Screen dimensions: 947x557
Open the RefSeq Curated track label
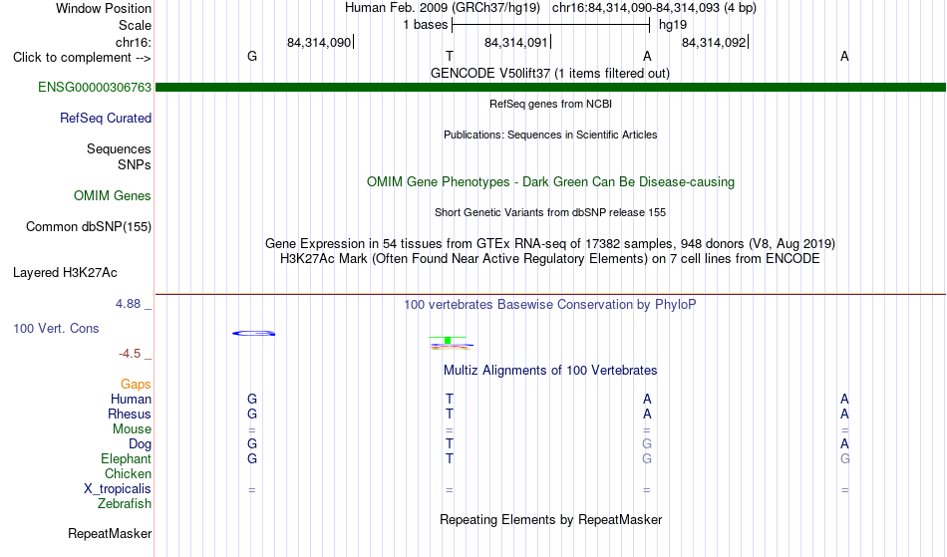[106, 119]
